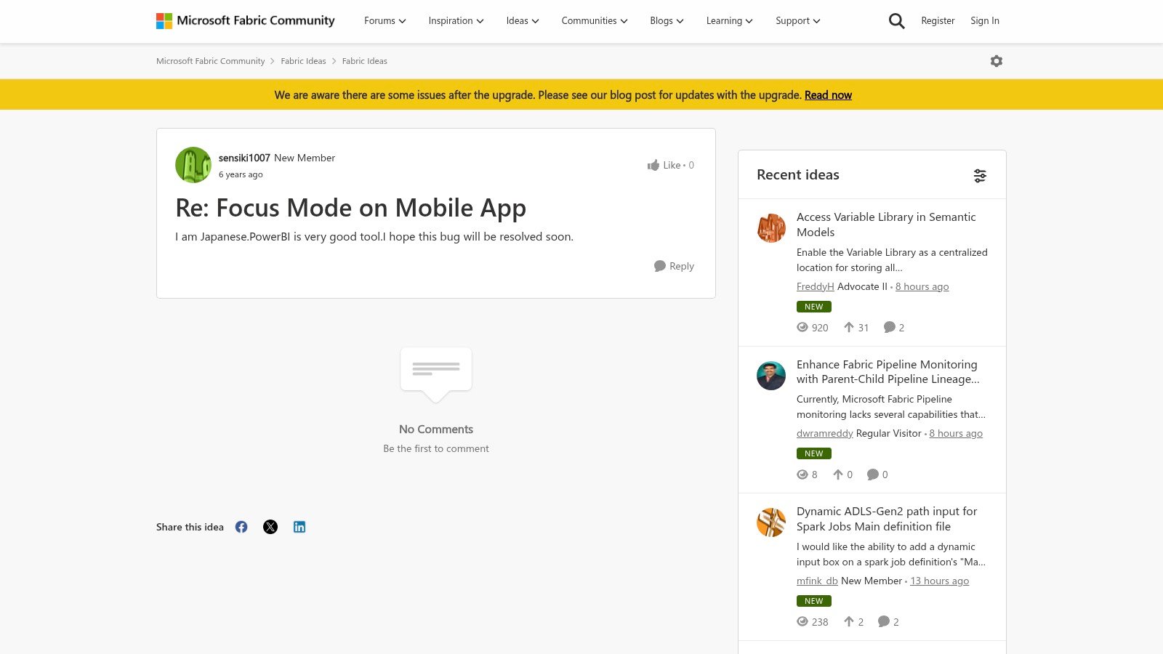Open dwramreddy's avatar thumbnail
1163x654 pixels.
[x=771, y=376]
